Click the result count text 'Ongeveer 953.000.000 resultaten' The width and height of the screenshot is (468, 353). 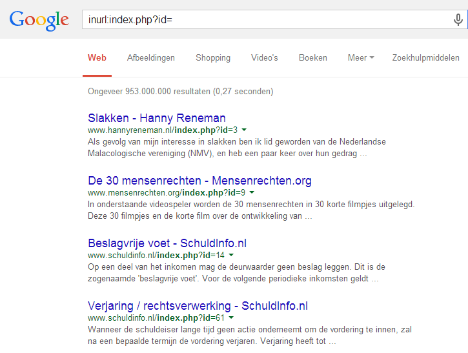(x=149, y=91)
